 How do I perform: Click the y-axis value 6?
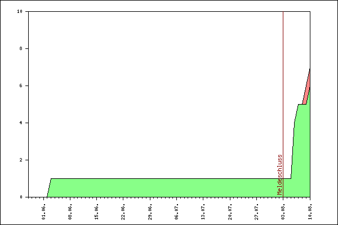[x=21, y=85]
